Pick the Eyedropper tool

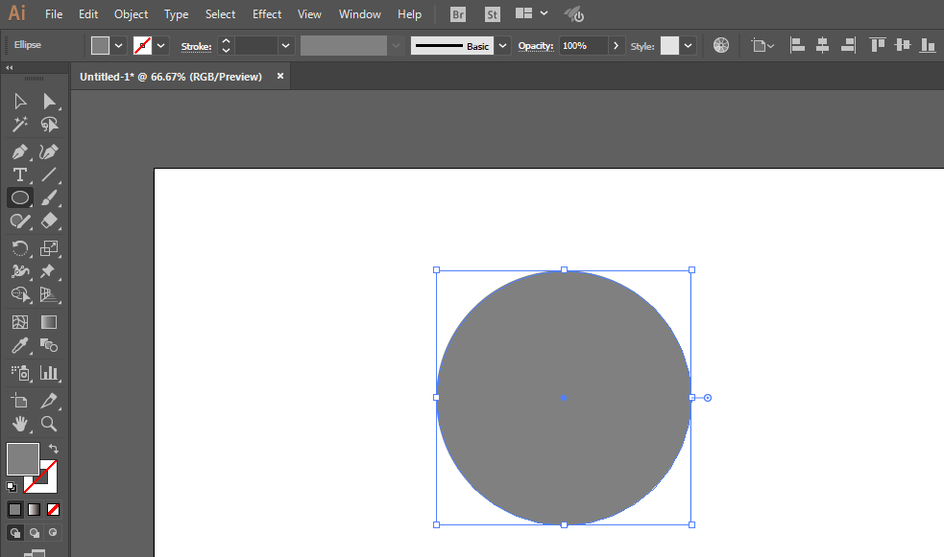pyautogui.click(x=20, y=345)
